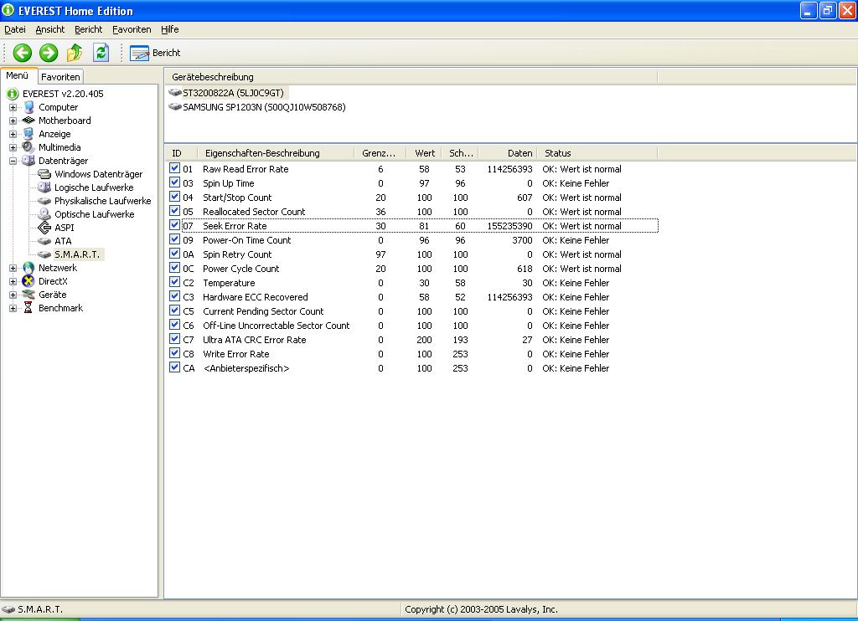858x621 pixels.
Task: Expand the DirectX tree node
Action: point(13,281)
